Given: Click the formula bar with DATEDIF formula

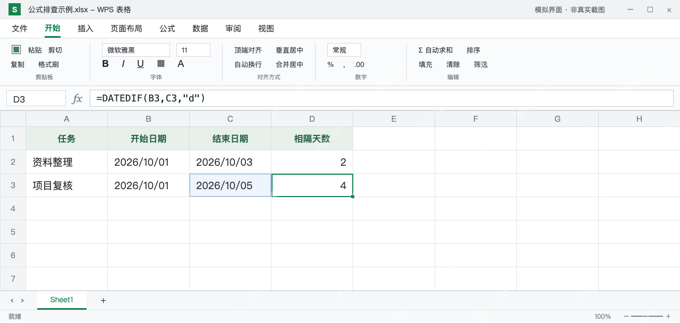Looking at the screenshot, I should 381,98.
